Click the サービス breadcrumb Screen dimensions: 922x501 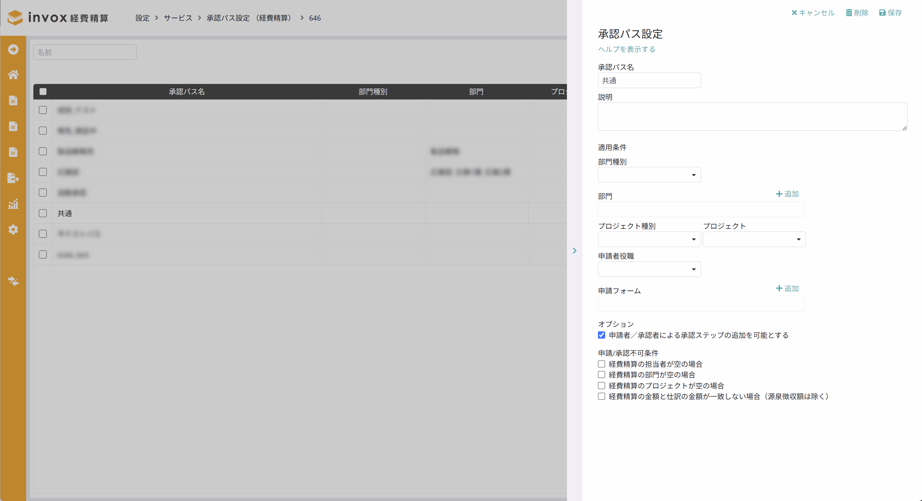[178, 18]
